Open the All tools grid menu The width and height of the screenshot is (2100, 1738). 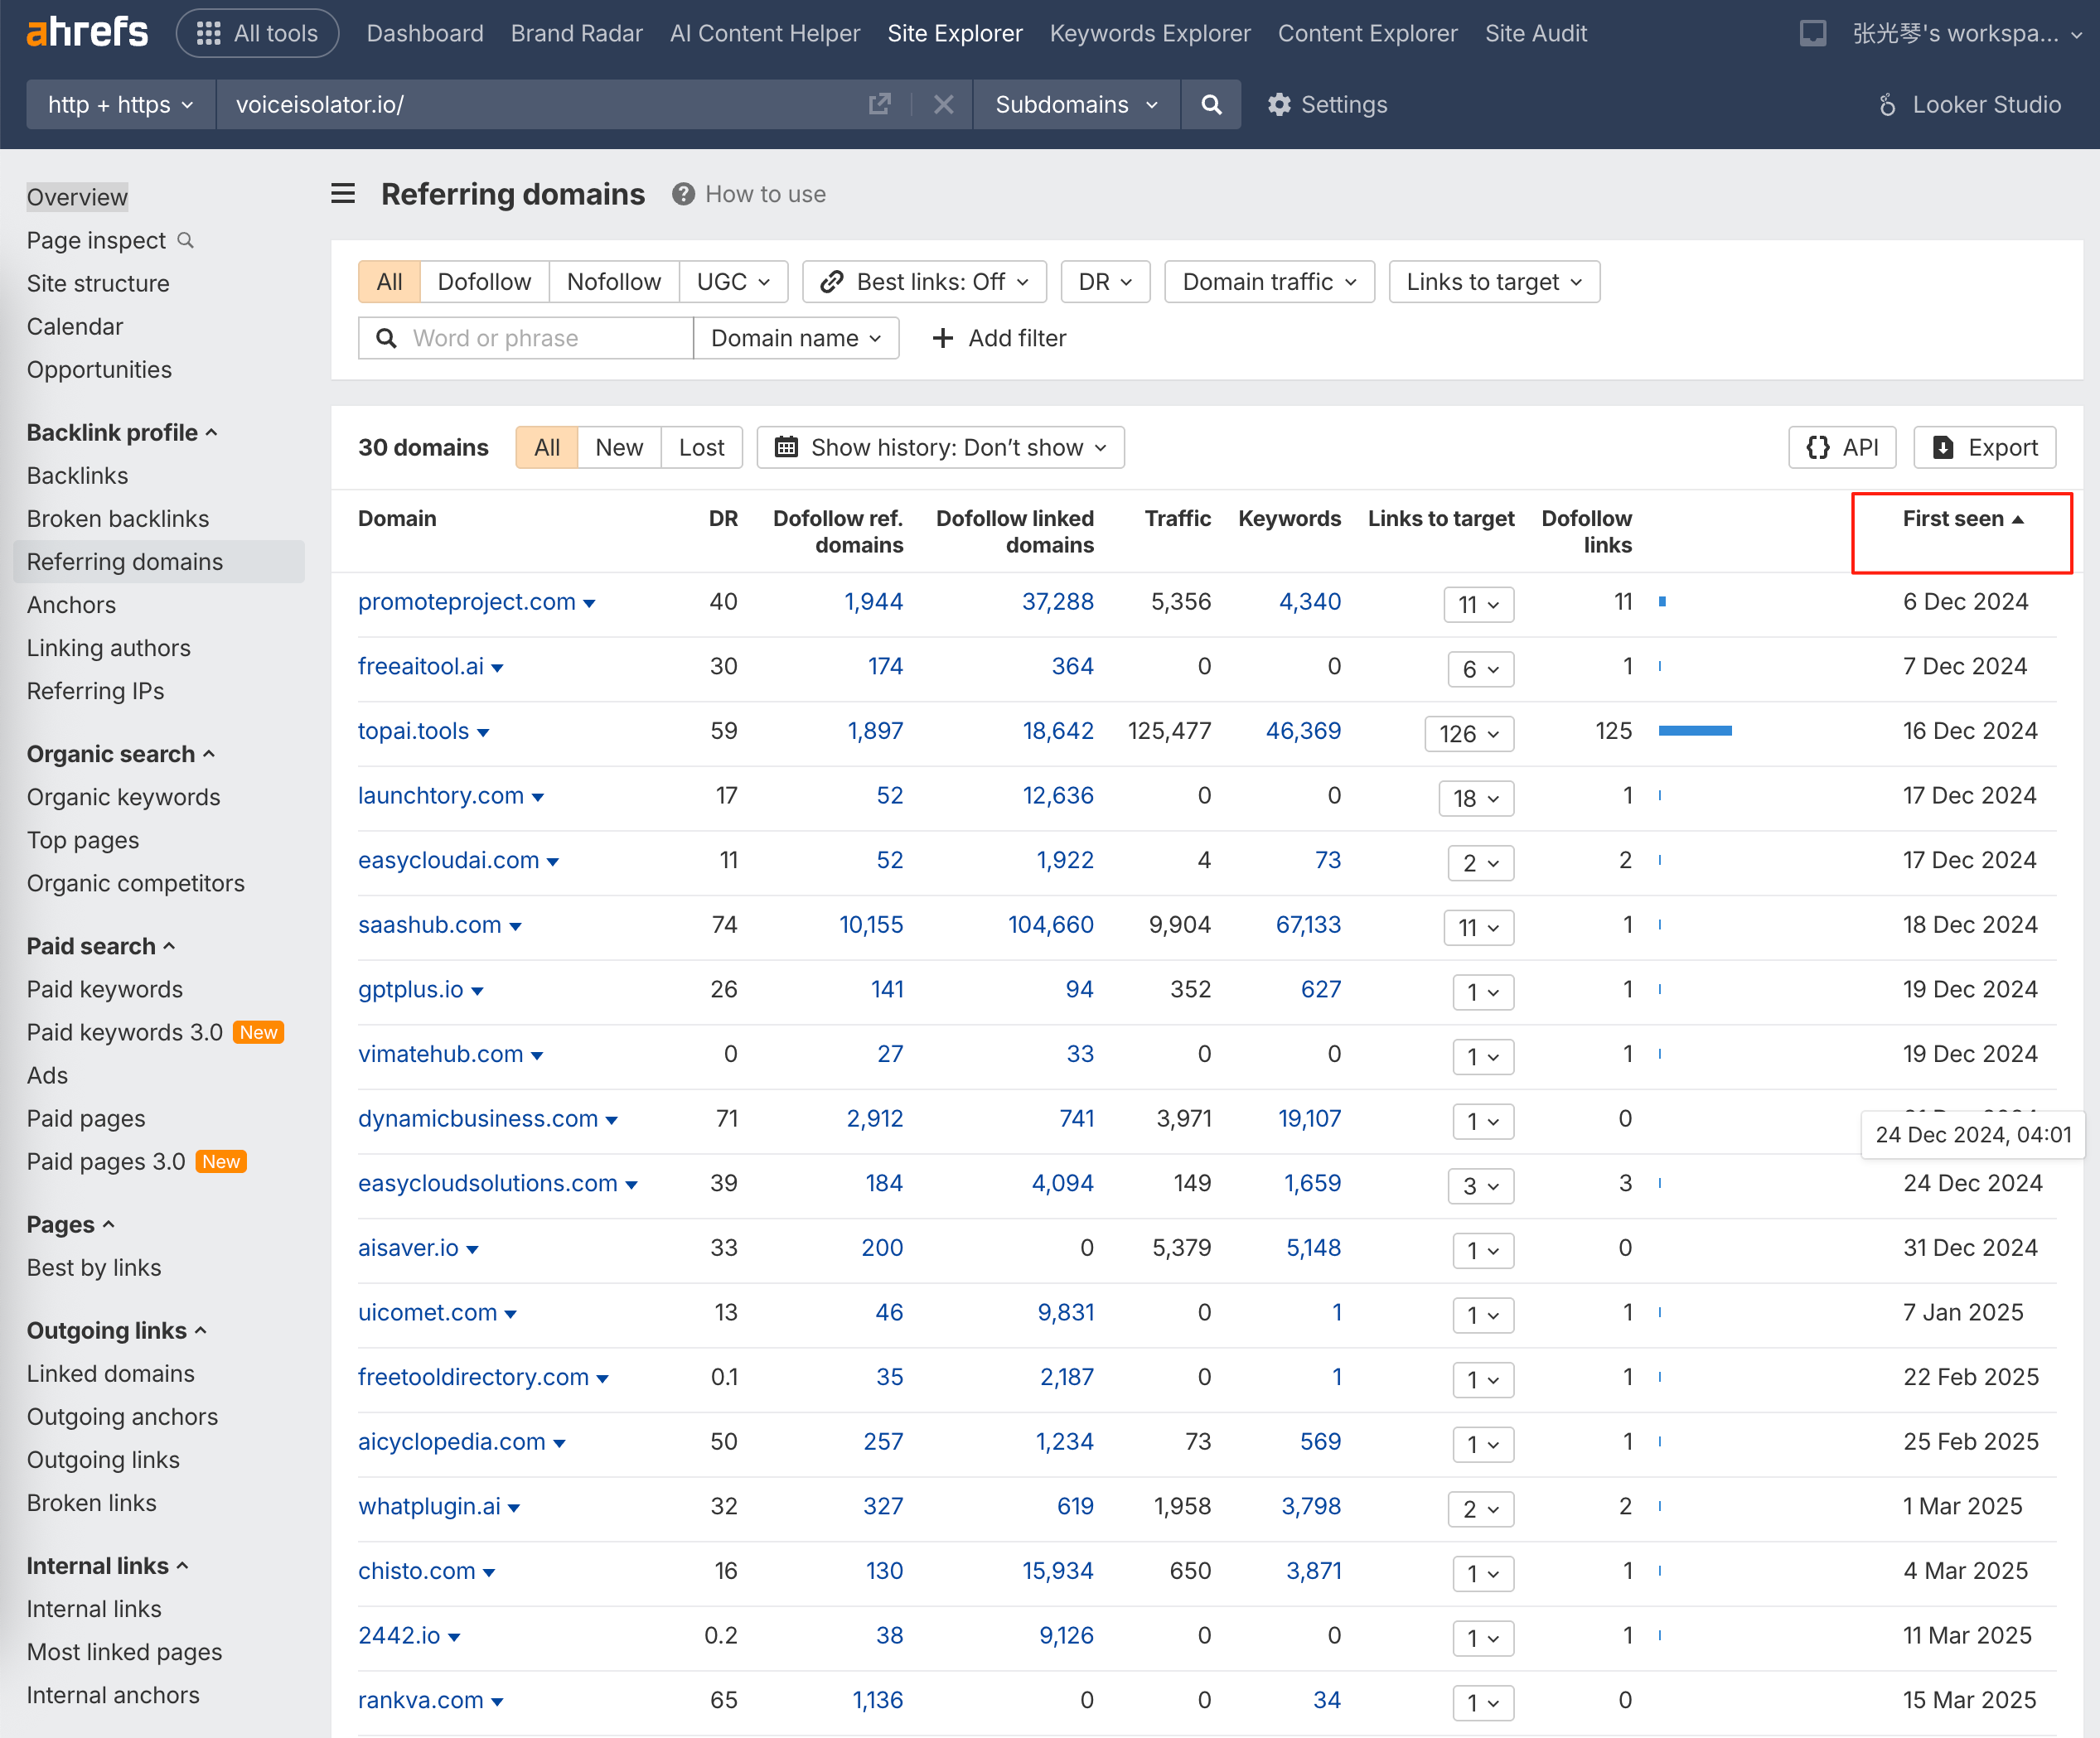[x=257, y=33]
